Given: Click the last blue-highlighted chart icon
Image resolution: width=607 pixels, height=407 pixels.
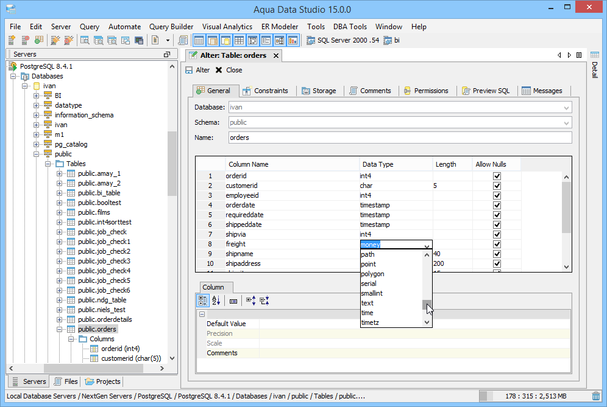Looking at the screenshot, I should (293, 40).
